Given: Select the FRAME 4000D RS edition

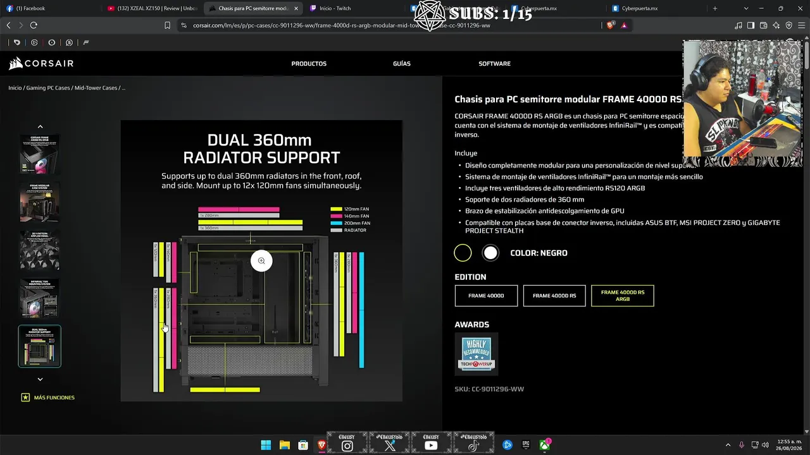Looking at the screenshot, I should click(554, 296).
